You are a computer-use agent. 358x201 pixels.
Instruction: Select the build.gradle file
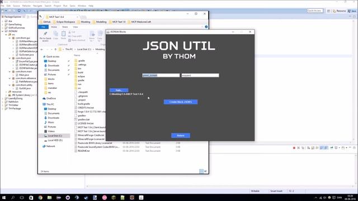click(x=82, y=104)
